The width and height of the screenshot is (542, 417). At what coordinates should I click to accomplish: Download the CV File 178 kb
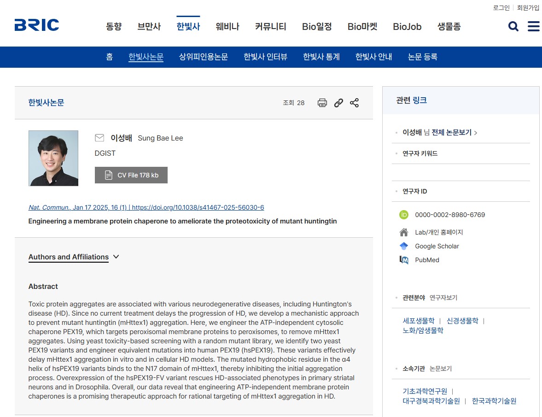[131, 175]
